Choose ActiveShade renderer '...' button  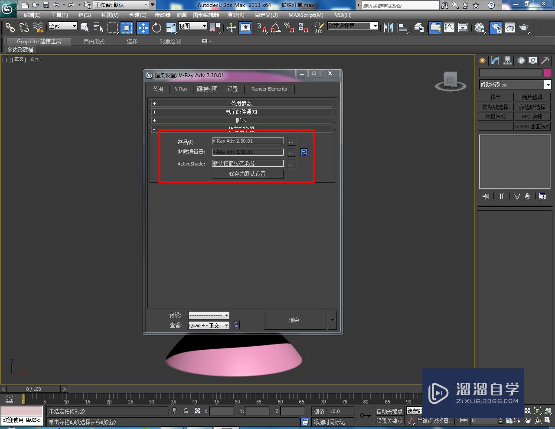(x=291, y=164)
